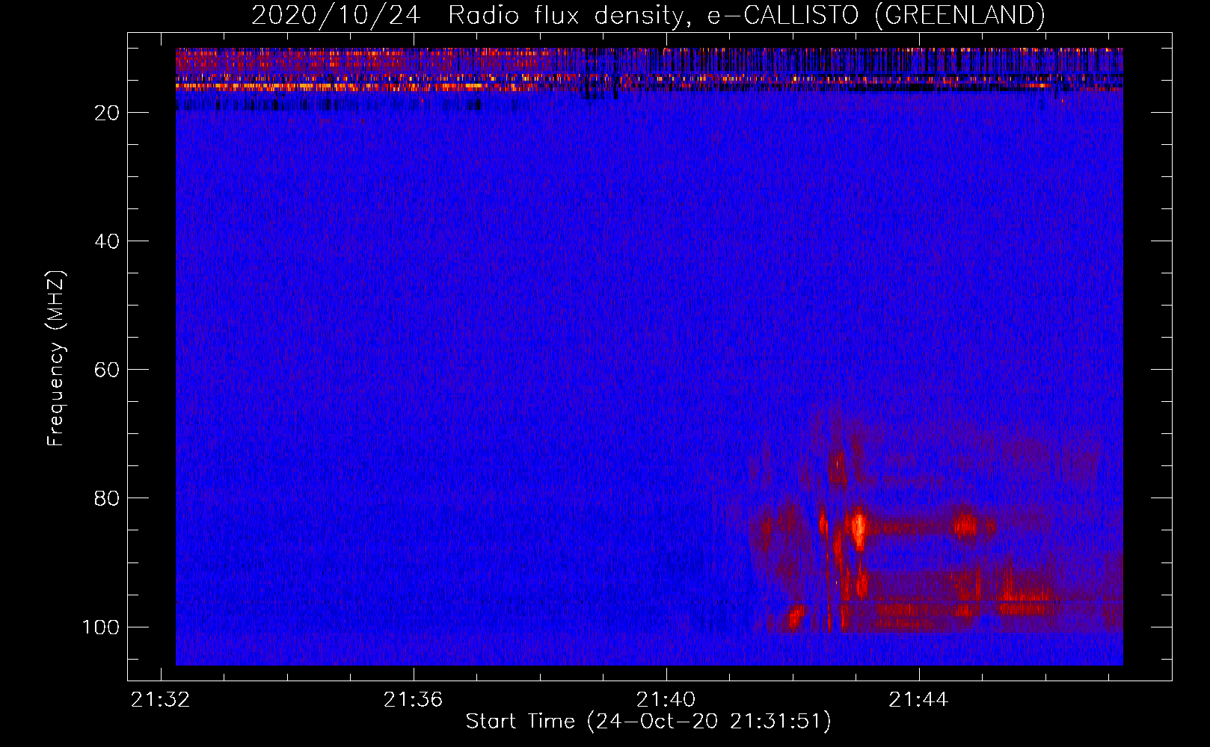Viewport: 1210px width, 747px height.
Task: Click the '100' frequency tick label
Action: click(101, 627)
